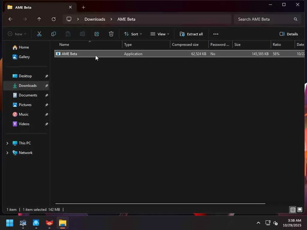Open the taskbar clock and date

coord(292,223)
